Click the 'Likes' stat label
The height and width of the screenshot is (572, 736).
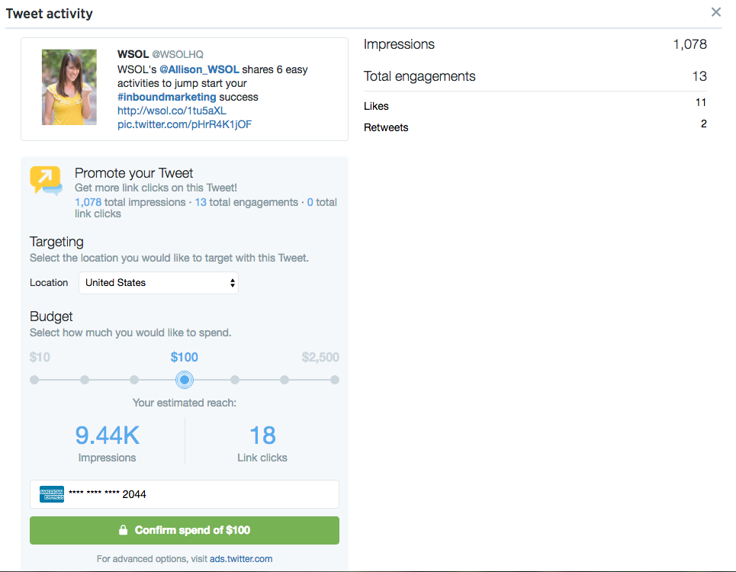click(376, 106)
